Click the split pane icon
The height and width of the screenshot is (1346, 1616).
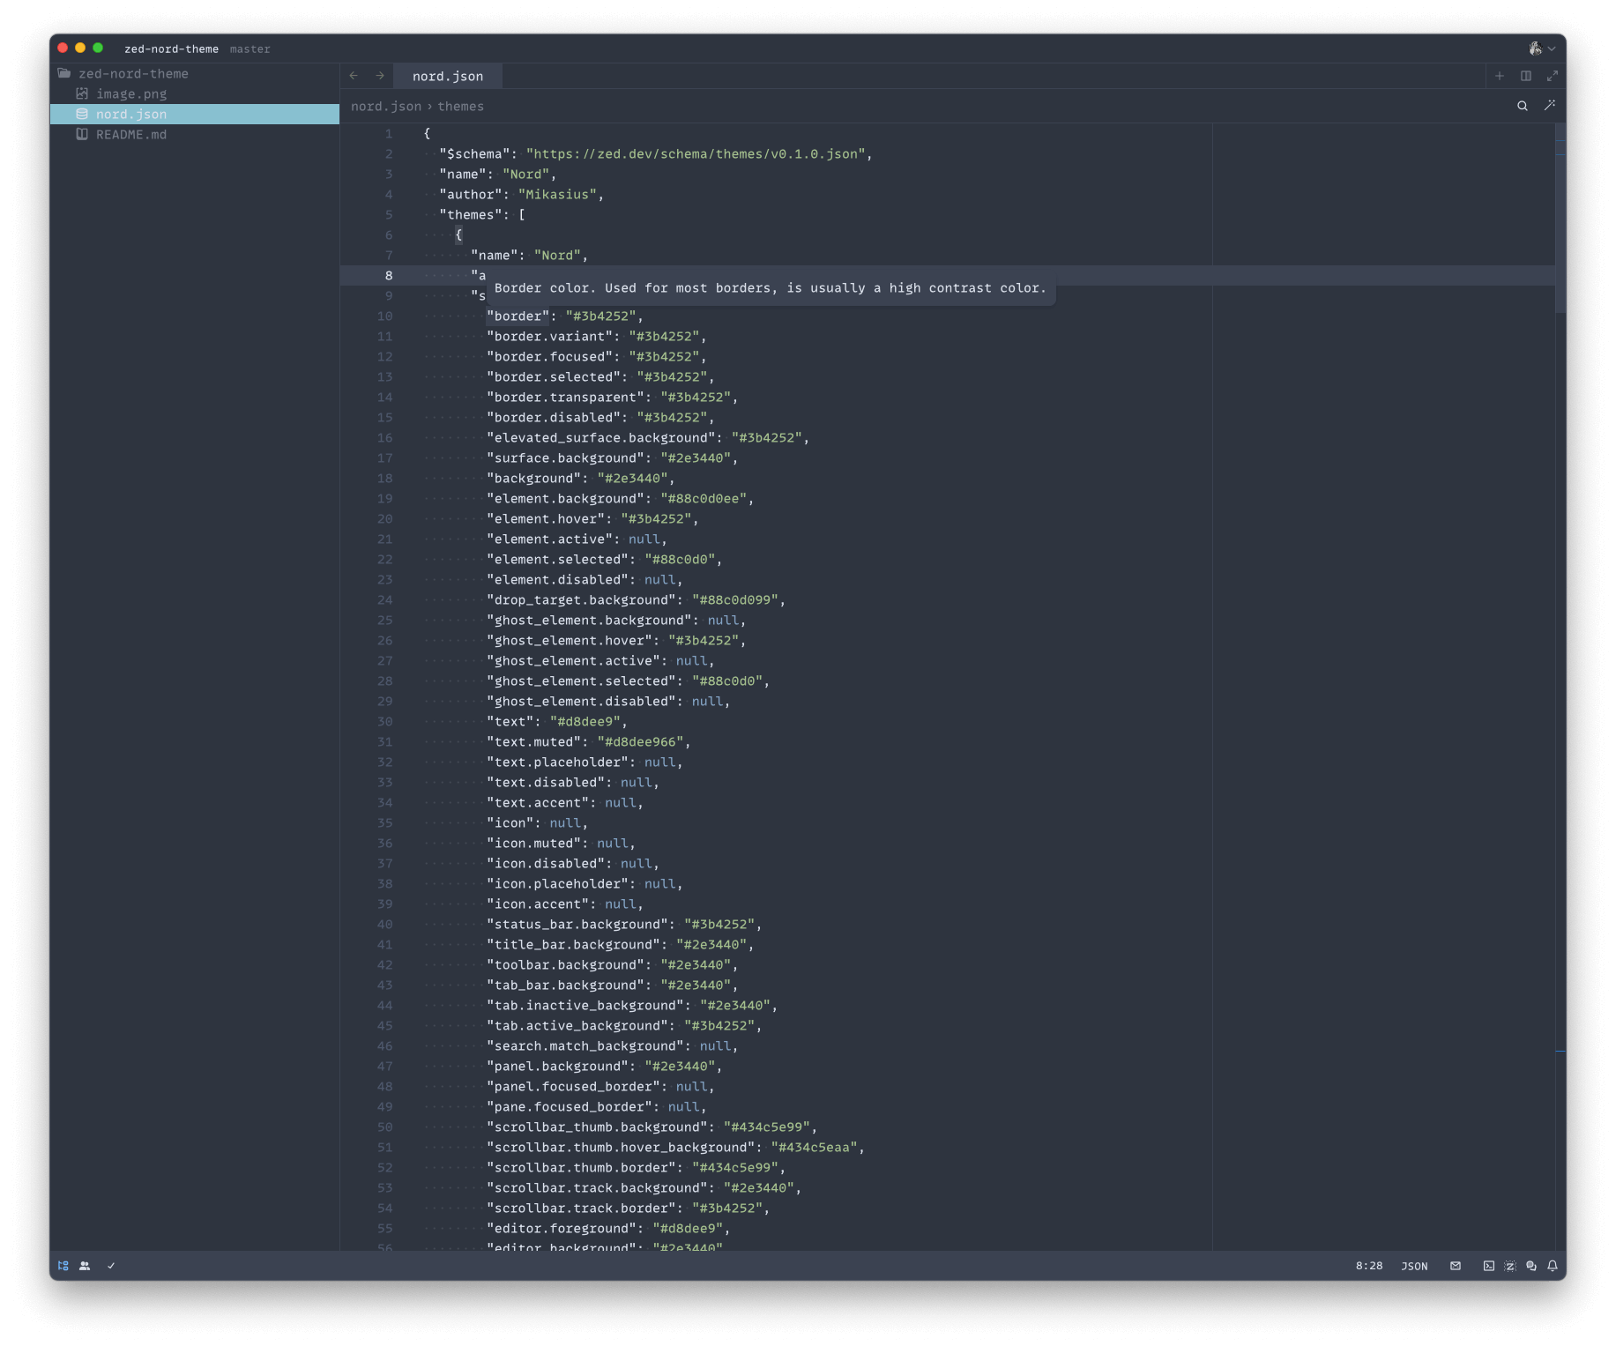click(x=1526, y=76)
